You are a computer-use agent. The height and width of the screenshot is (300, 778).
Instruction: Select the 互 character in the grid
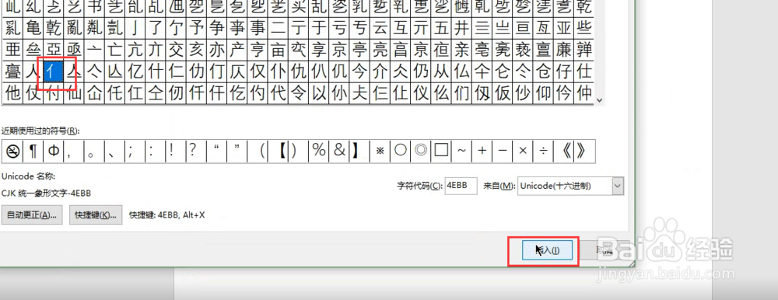(400, 28)
